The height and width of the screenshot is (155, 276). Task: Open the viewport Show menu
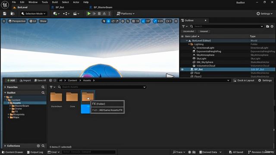pyautogui.click(x=43, y=21)
